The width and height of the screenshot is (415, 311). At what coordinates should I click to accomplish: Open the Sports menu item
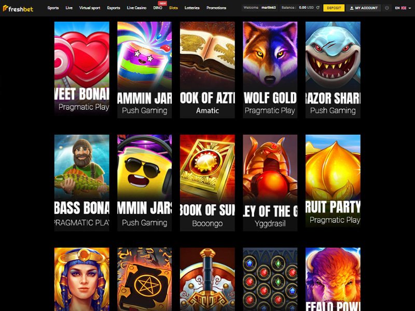pos(53,8)
